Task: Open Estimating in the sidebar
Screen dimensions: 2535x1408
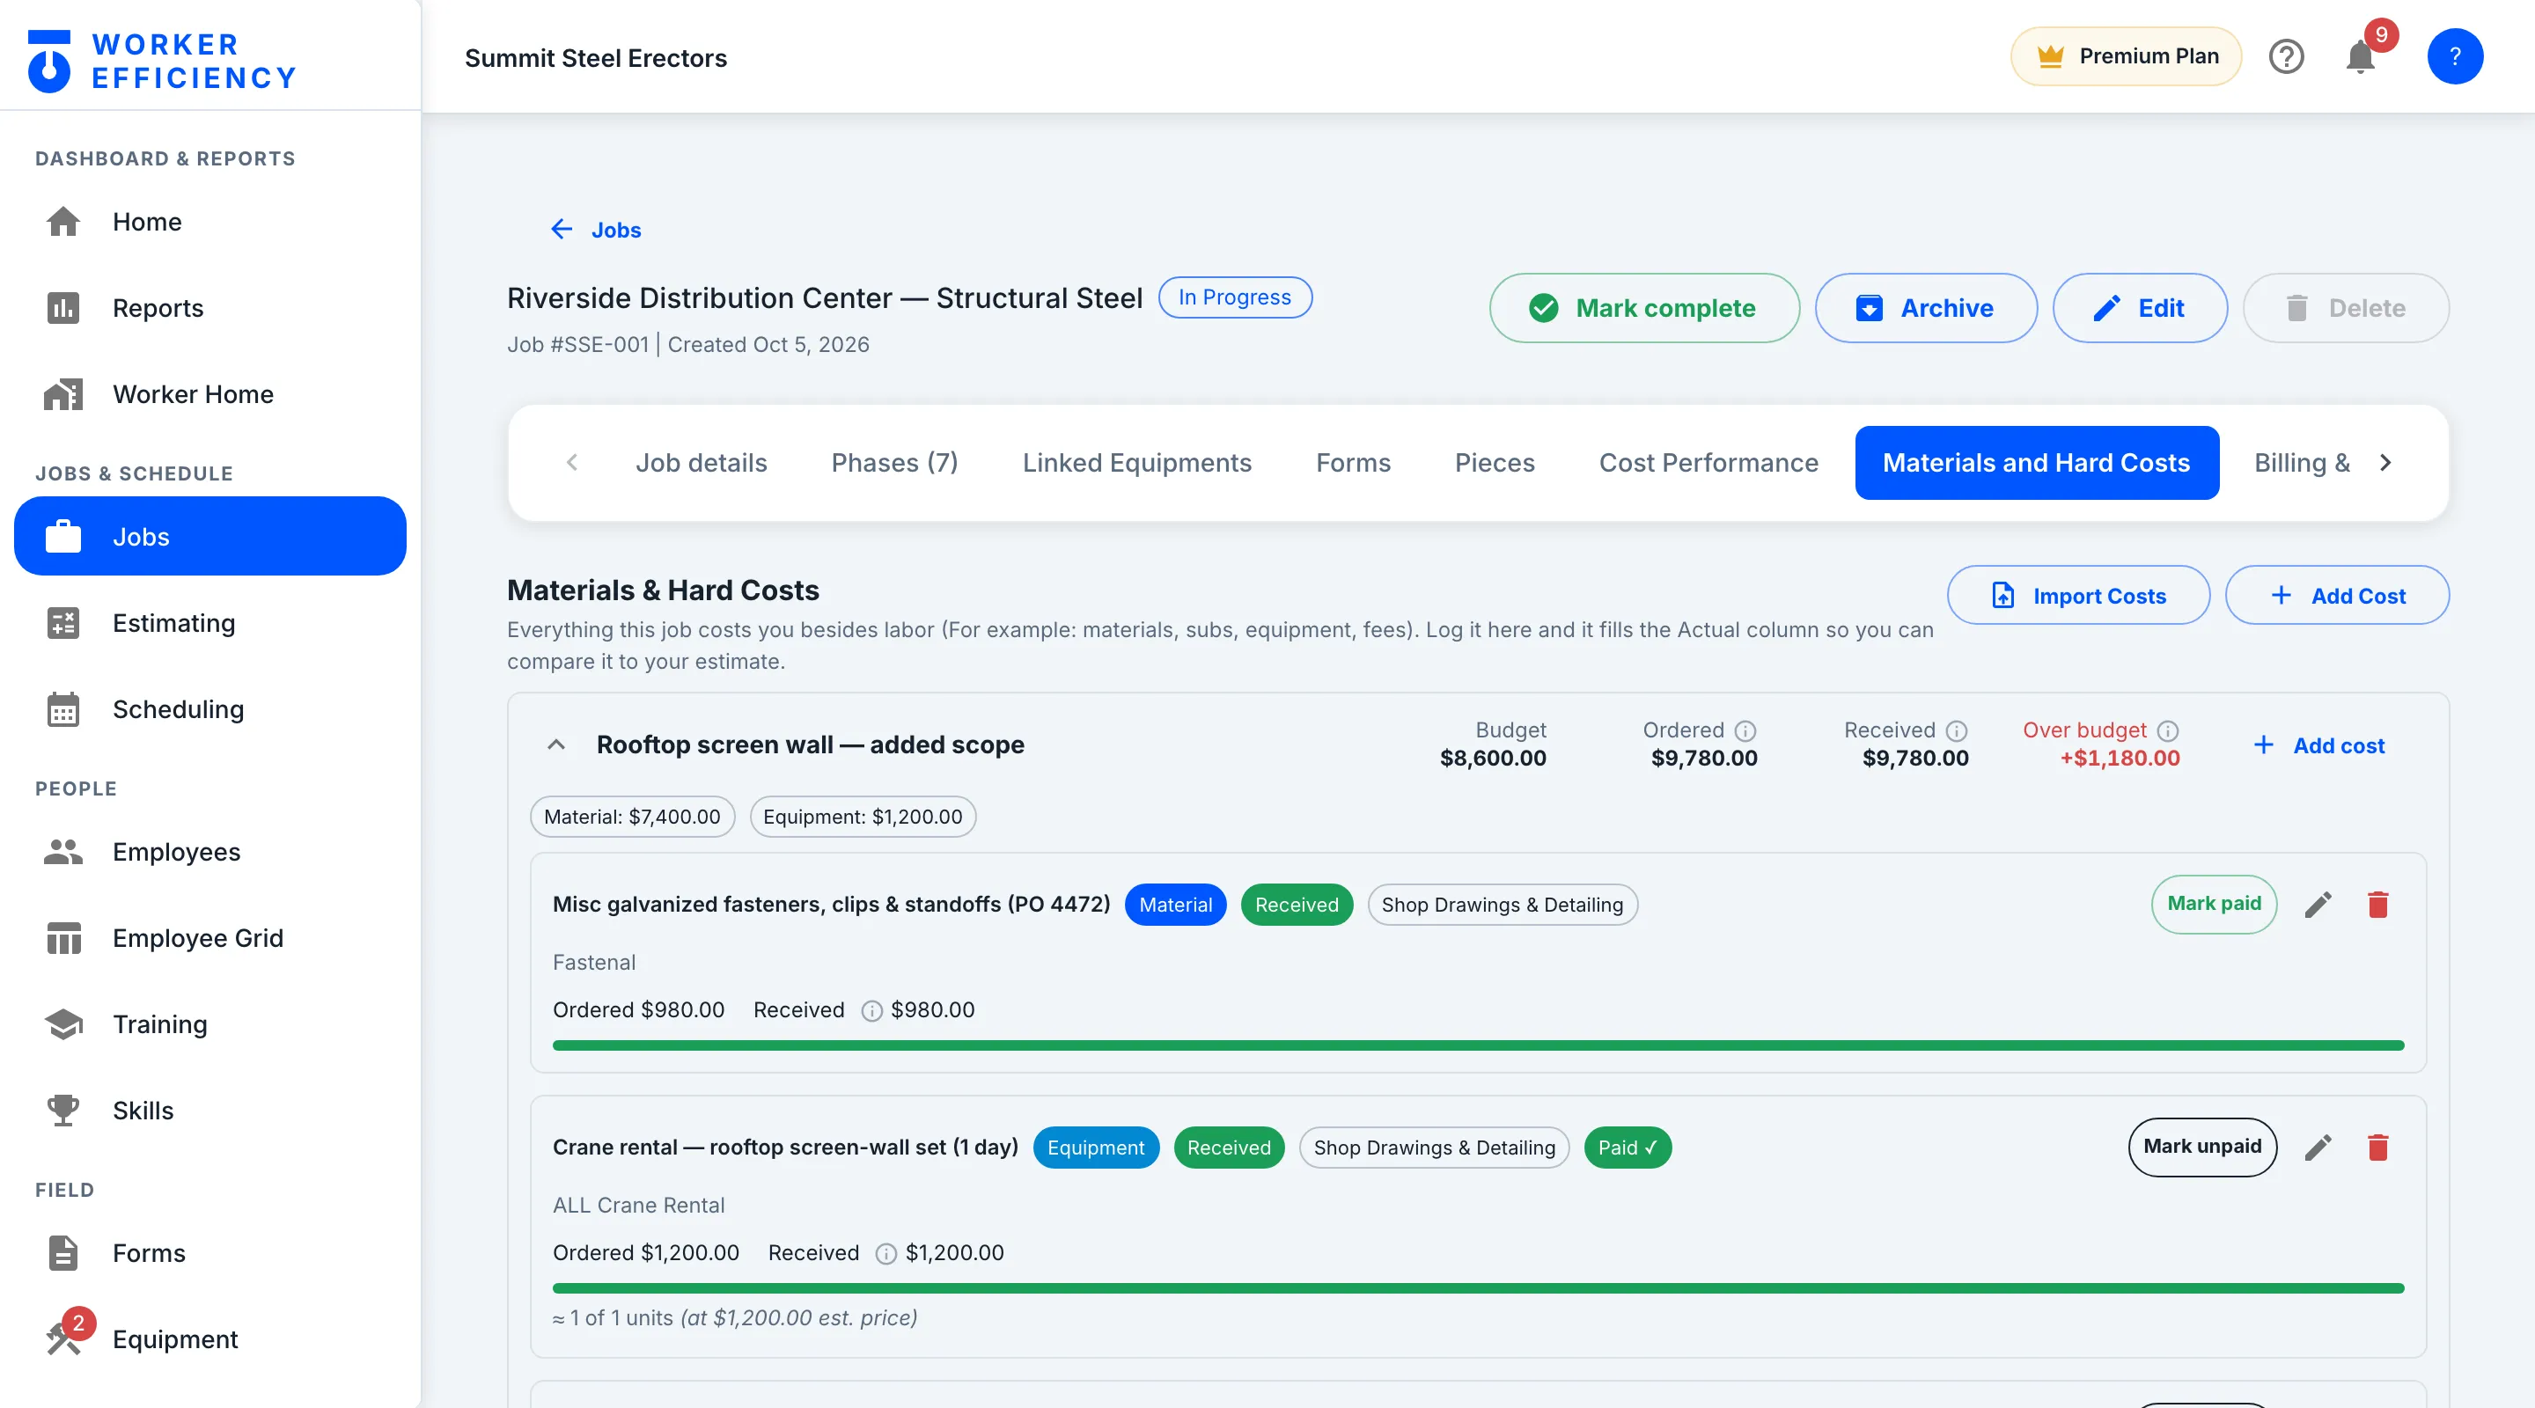Action: coord(209,623)
